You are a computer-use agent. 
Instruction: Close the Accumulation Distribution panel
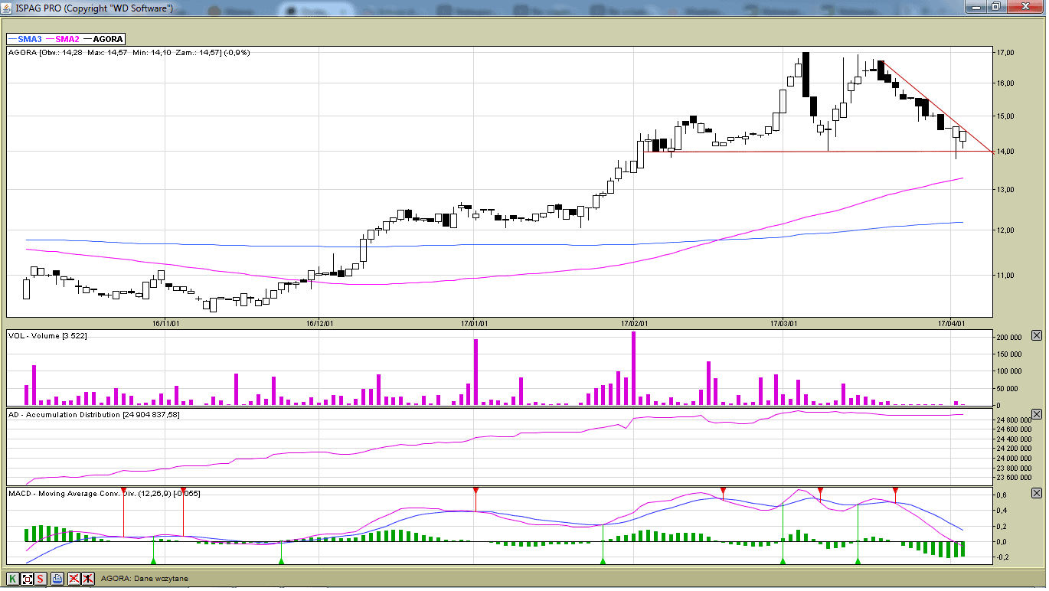(1037, 414)
